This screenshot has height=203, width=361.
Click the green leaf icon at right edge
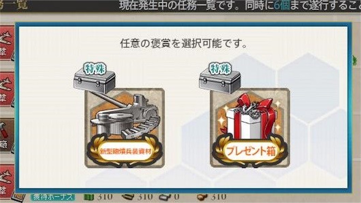click(x=355, y=60)
